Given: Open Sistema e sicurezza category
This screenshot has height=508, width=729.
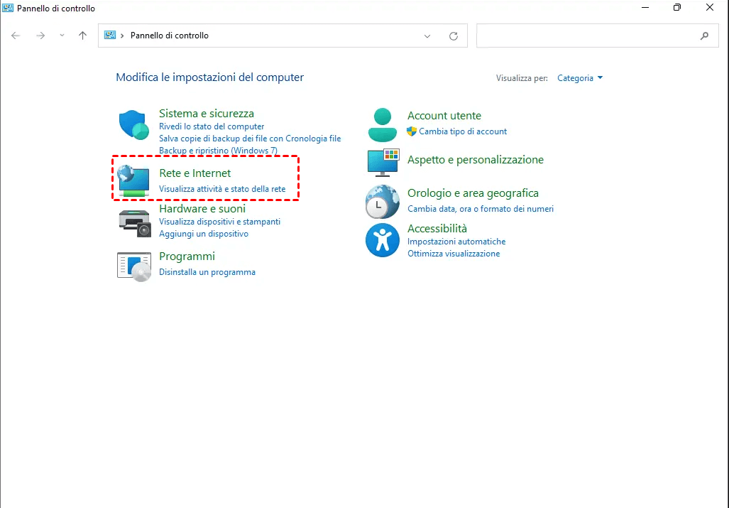Looking at the screenshot, I should 207,114.
